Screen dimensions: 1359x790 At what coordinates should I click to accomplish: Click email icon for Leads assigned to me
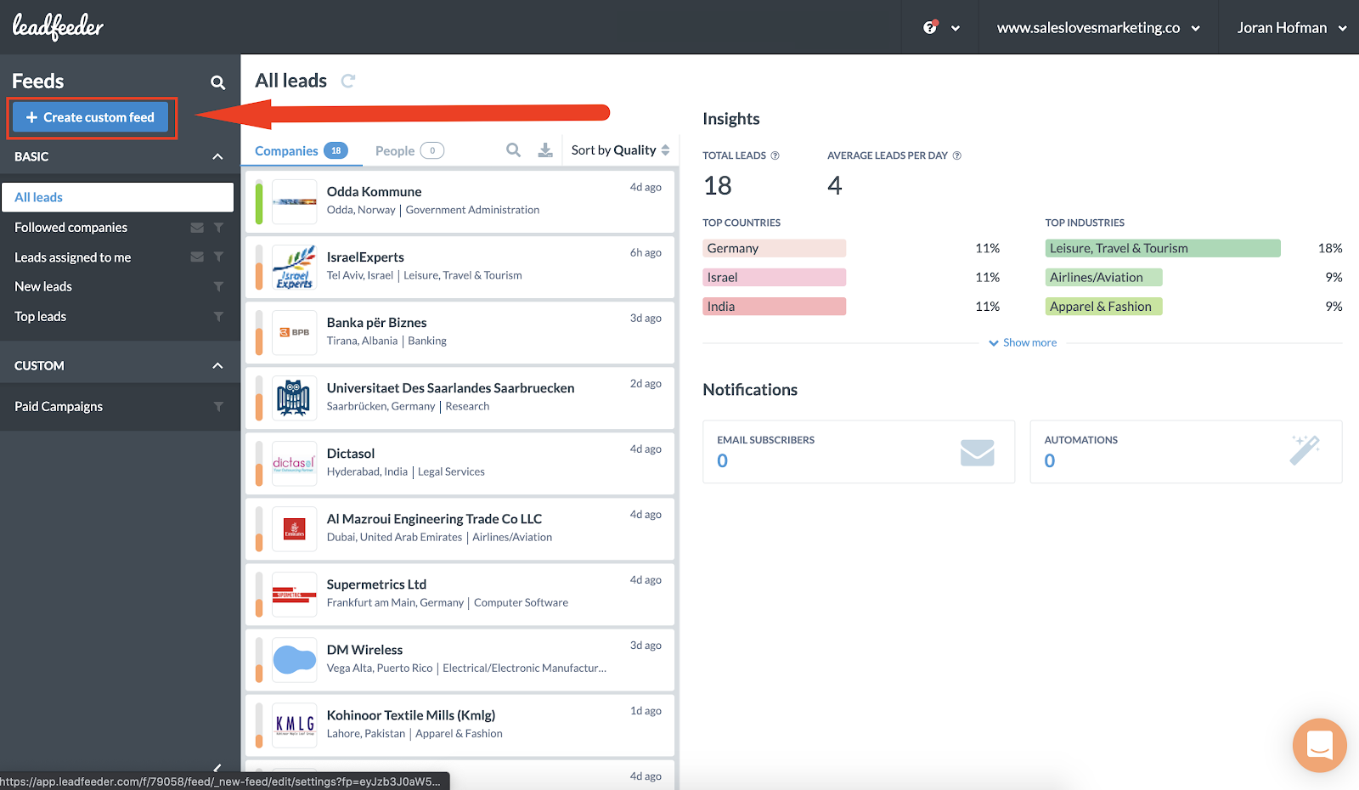tap(197, 257)
